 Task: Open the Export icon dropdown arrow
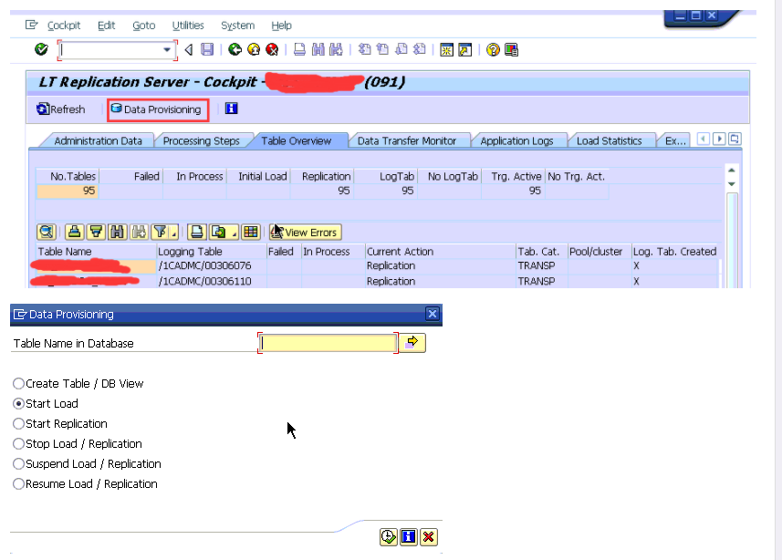click(x=234, y=232)
